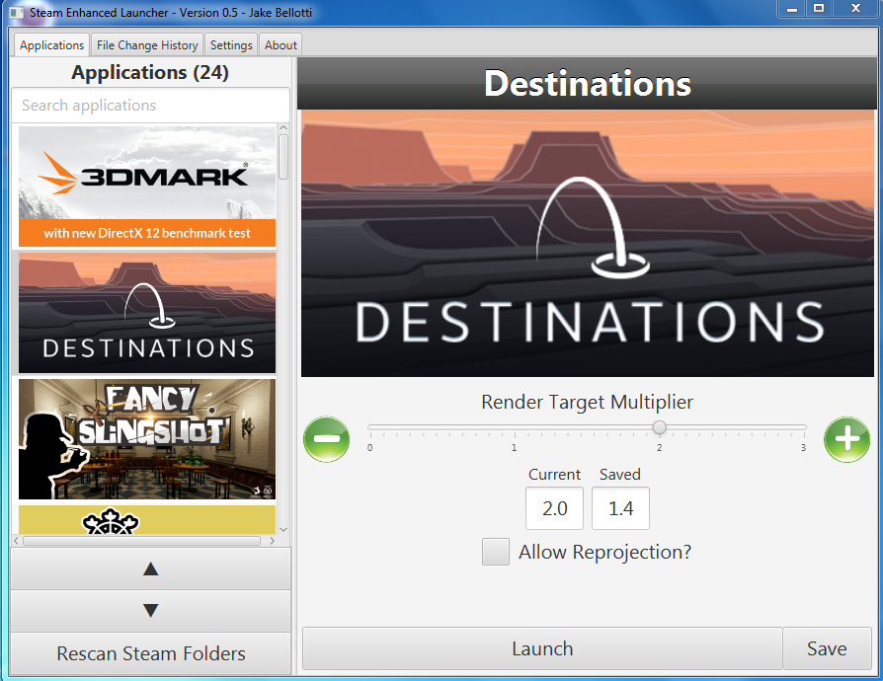Save the render target multiplier setting
The width and height of the screenshot is (883, 681).
(x=827, y=648)
